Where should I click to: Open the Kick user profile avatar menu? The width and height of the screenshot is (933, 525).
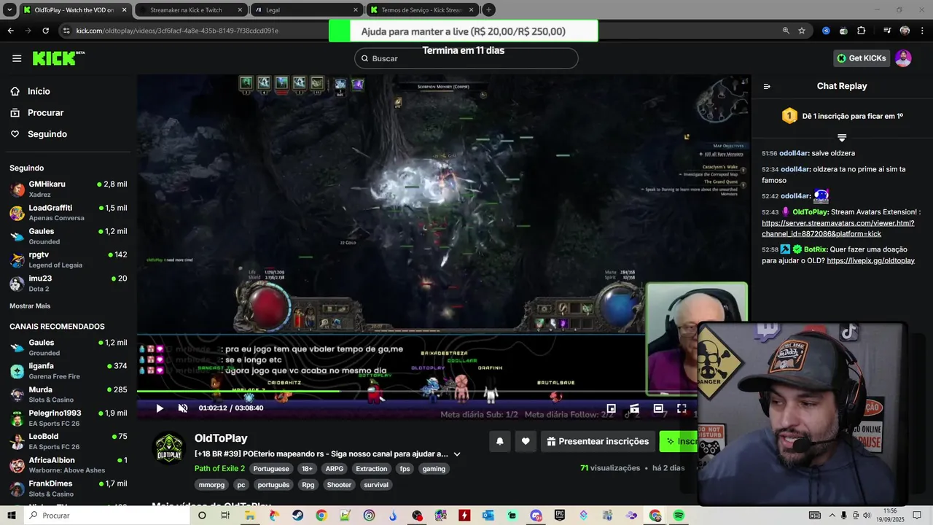tap(903, 58)
